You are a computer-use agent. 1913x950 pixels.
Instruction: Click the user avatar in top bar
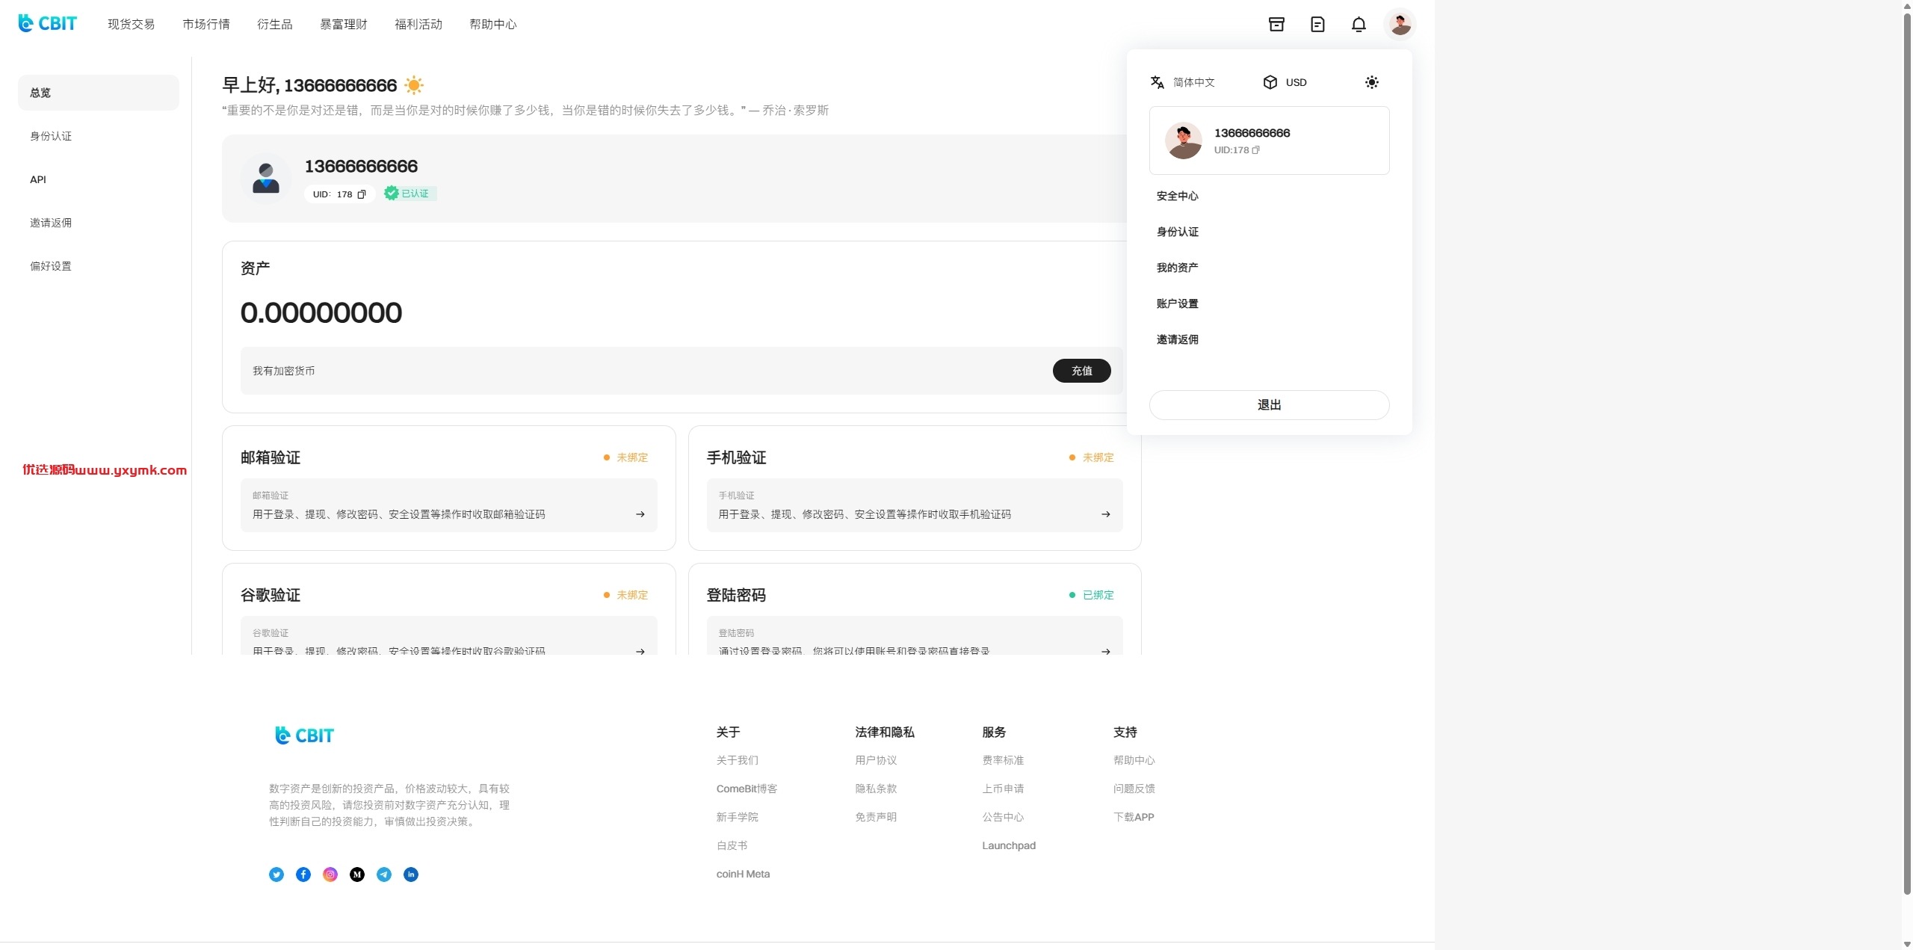[x=1400, y=24]
